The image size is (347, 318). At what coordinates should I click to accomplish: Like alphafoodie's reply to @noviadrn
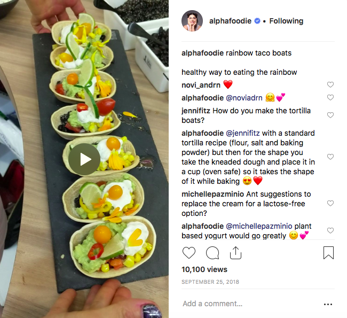[330, 97]
